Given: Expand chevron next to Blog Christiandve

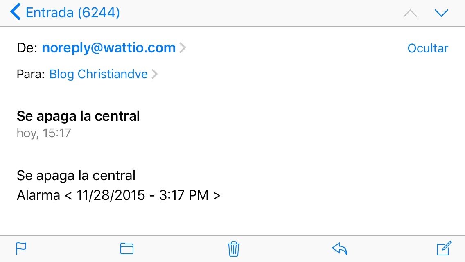Looking at the screenshot, I should [x=154, y=74].
